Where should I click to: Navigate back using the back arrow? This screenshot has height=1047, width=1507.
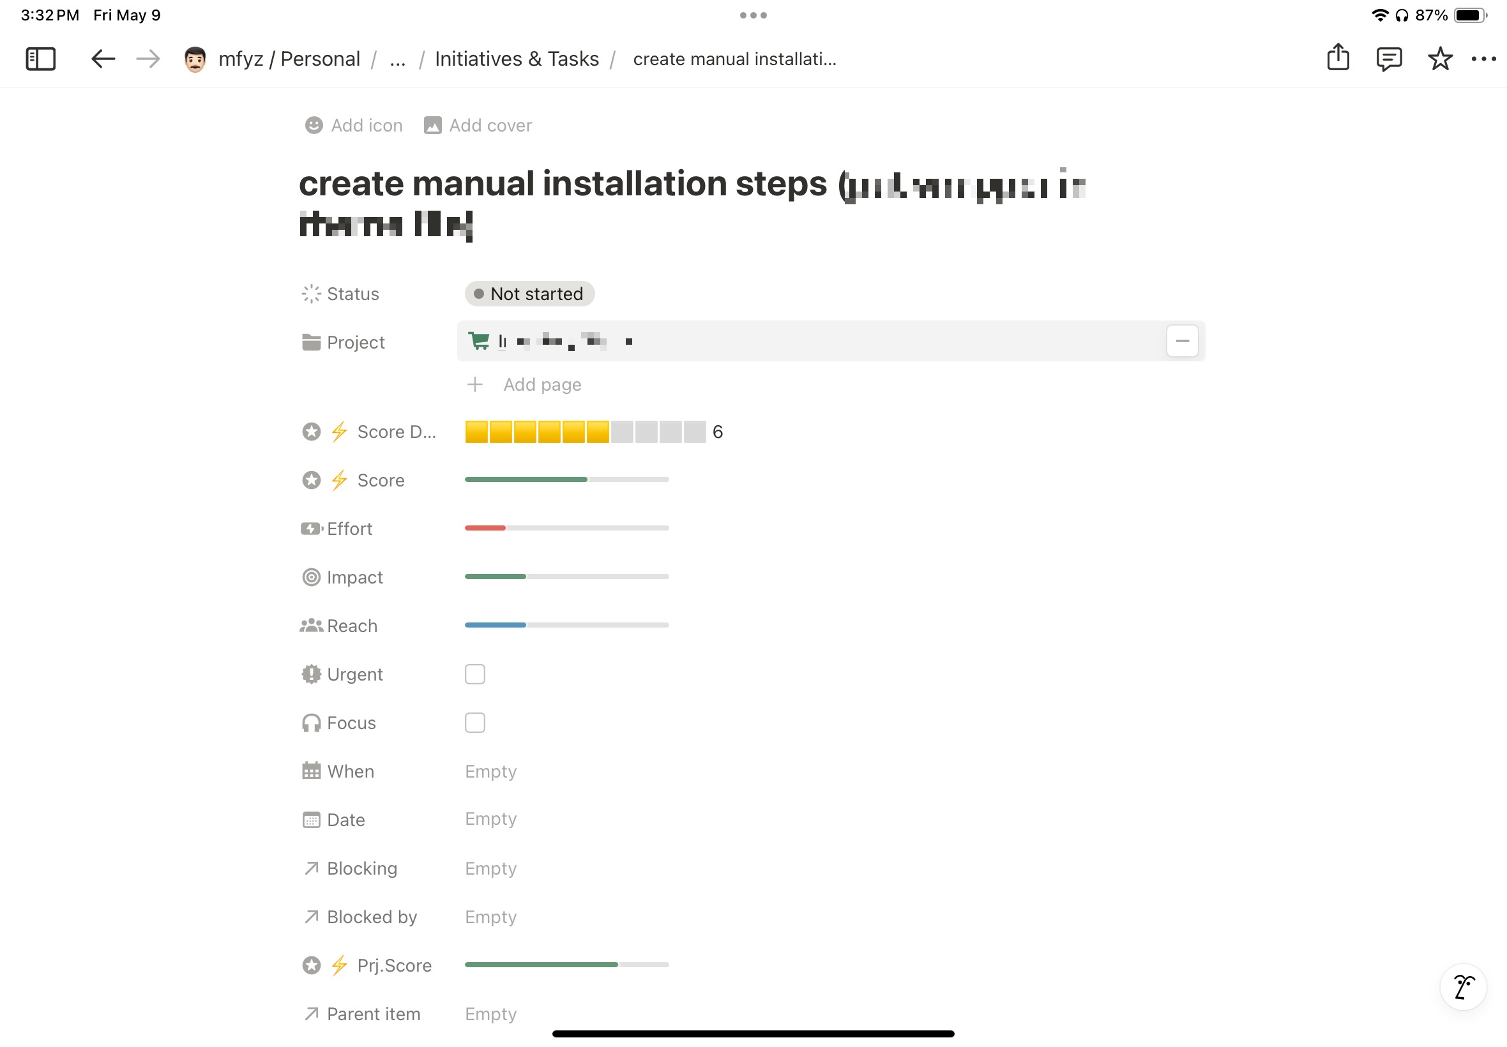pos(102,58)
